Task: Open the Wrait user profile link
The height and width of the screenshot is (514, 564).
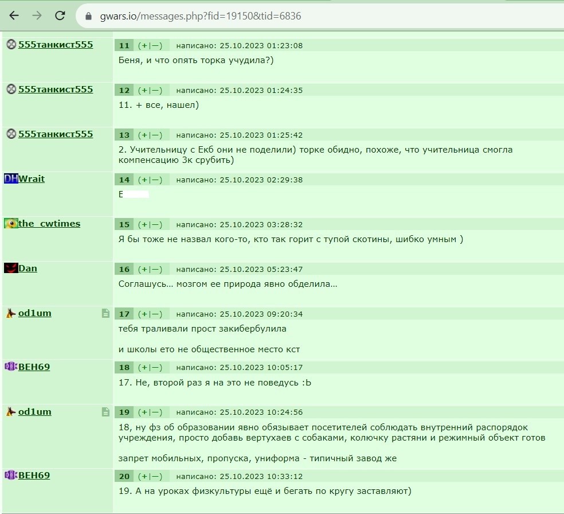Action: pos(32,178)
